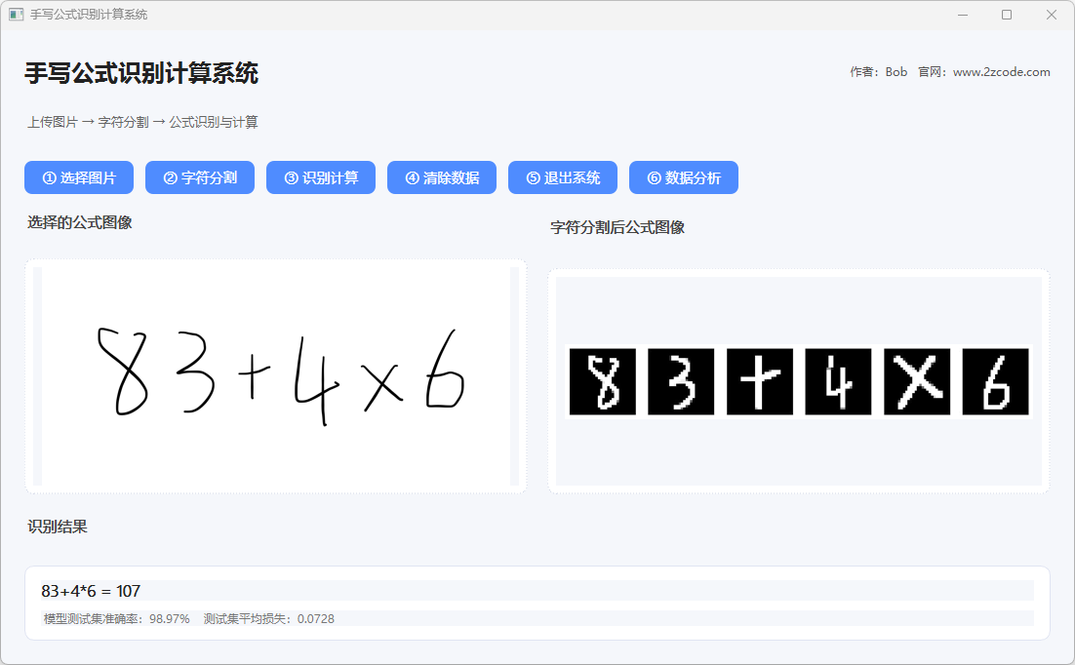Minimize the application window
The image size is (1075, 665).
click(963, 15)
